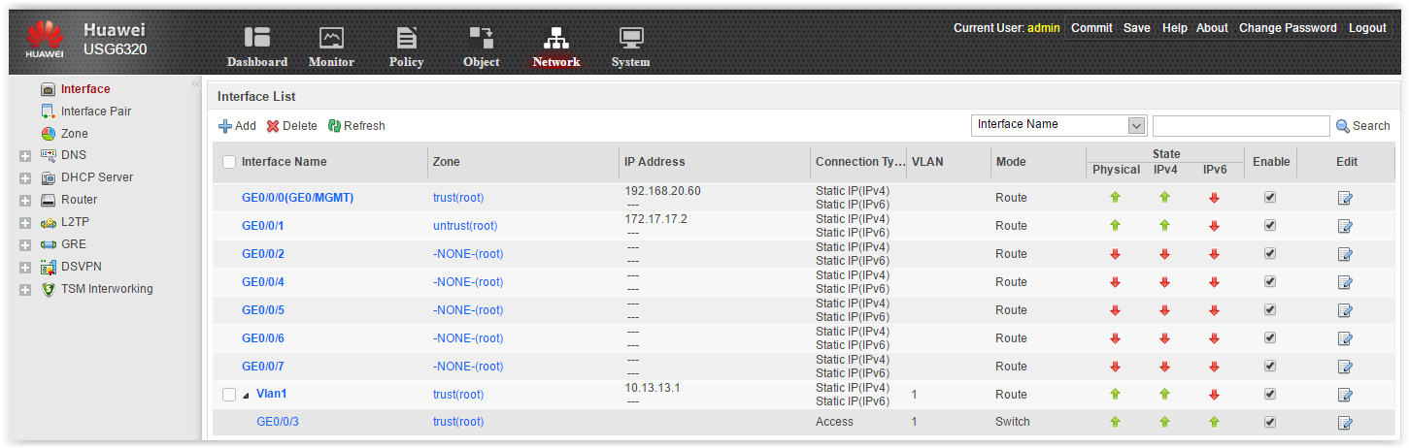Tick the checkbox beside Vlan1

pyautogui.click(x=229, y=395)
